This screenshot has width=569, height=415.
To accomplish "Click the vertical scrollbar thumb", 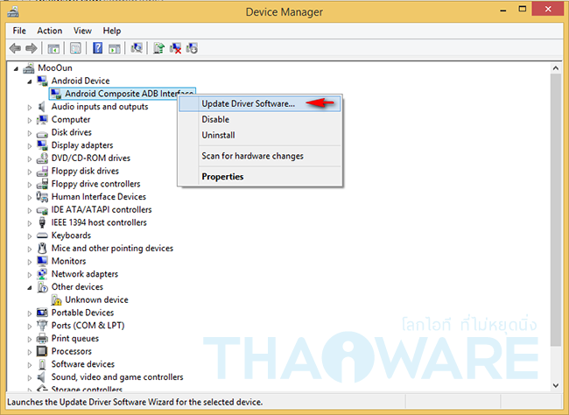I will 556,210.
